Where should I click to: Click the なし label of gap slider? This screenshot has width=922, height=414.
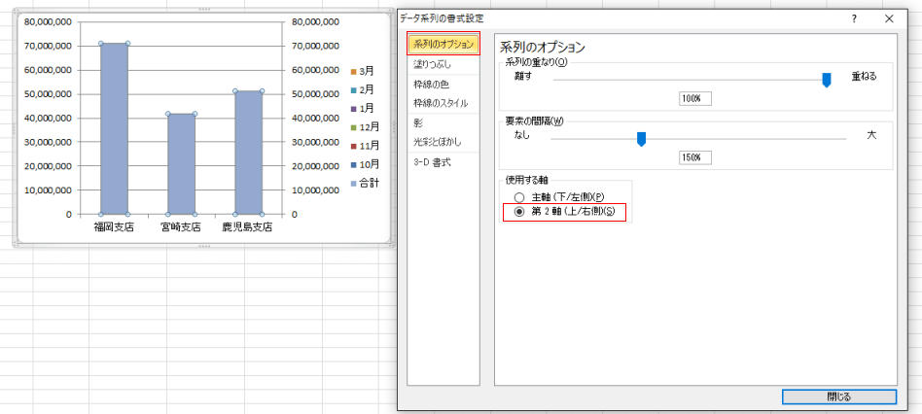coord(521,135)
